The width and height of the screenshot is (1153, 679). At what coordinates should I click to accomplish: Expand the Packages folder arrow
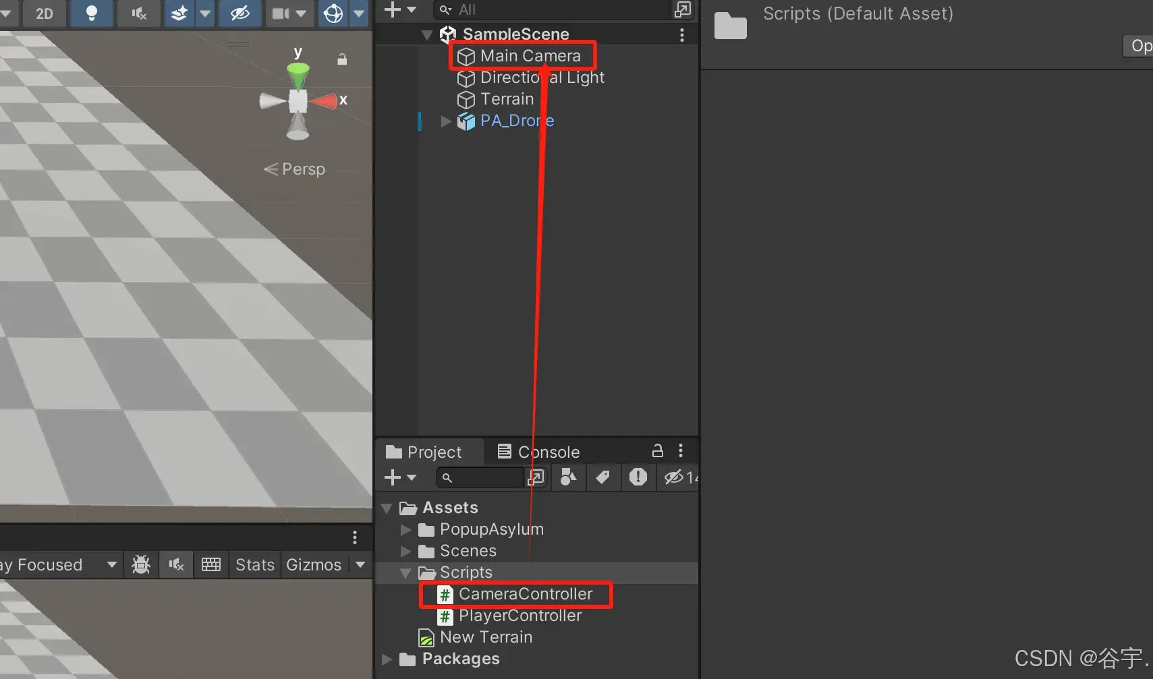click(387, 659)
